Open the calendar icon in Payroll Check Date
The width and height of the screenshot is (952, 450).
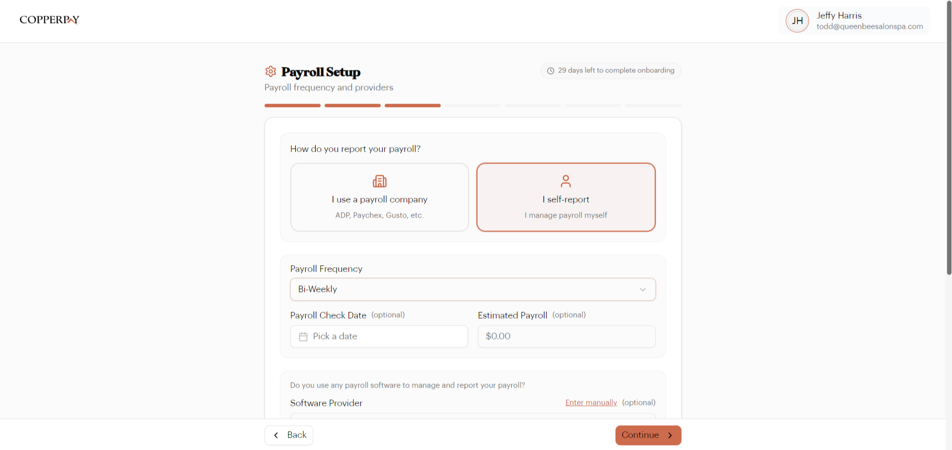pyautogui.click(x=304, y=336)
